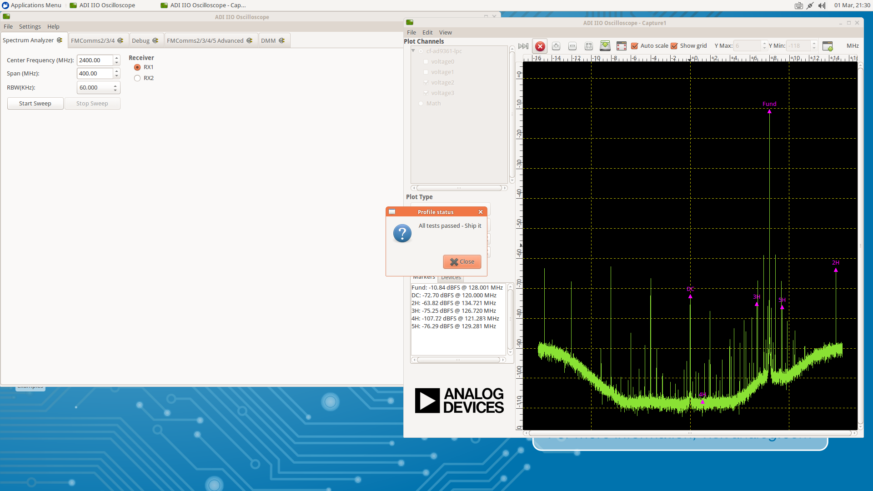
Task: Open a new plot window icon
Action: [x=828, y=46]
